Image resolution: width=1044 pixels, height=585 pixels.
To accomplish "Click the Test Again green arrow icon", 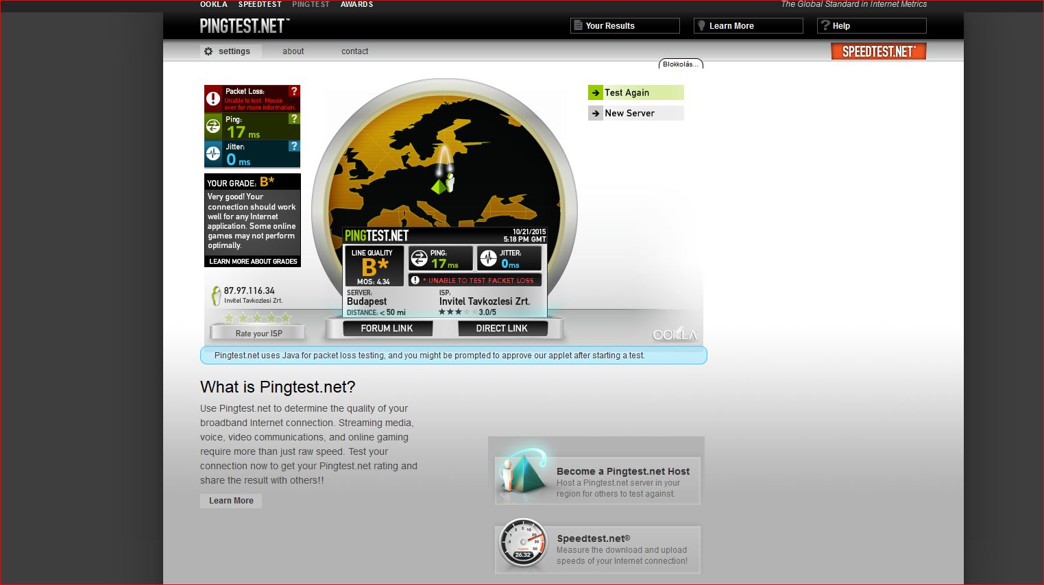I will pyautogui.click(x=596, y=92).
